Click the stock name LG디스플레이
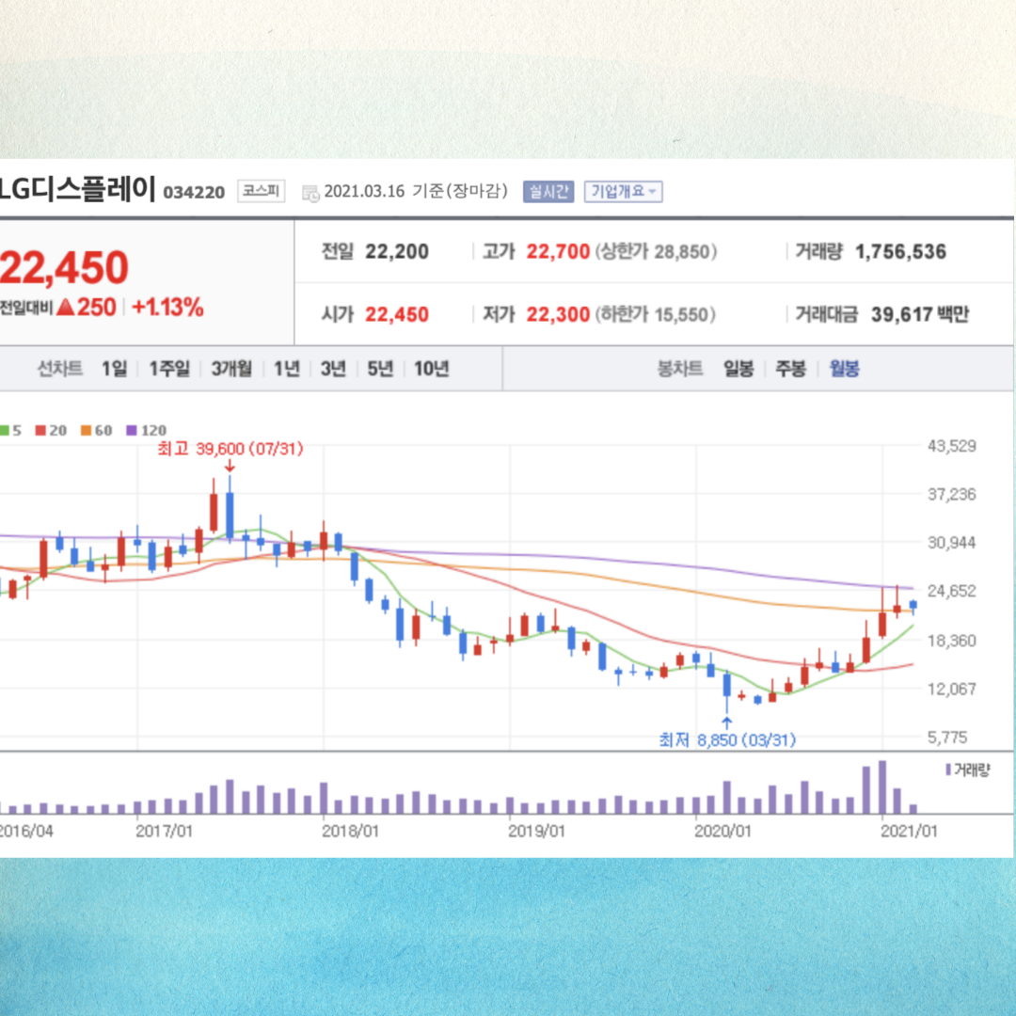Screen dimensions: 1016x1016 click(x=78, y=188)
